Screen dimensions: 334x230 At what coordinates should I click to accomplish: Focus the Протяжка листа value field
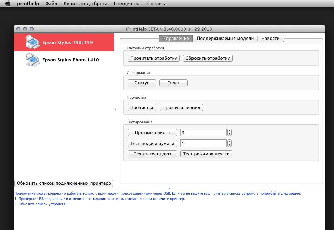(203, 132)
